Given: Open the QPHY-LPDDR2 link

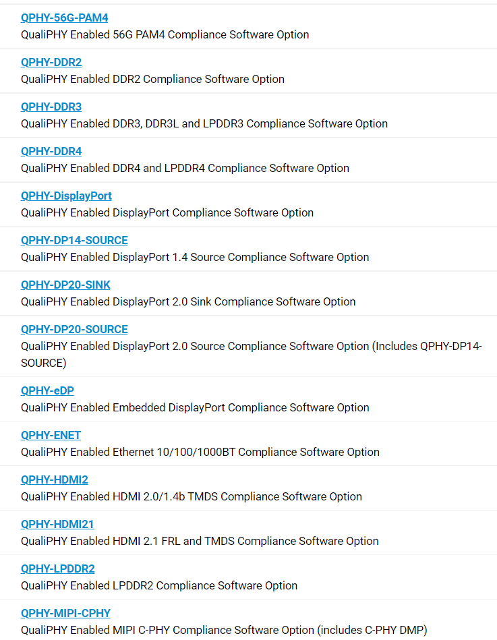Looking at the screenshot, I should tap(57, 569).
